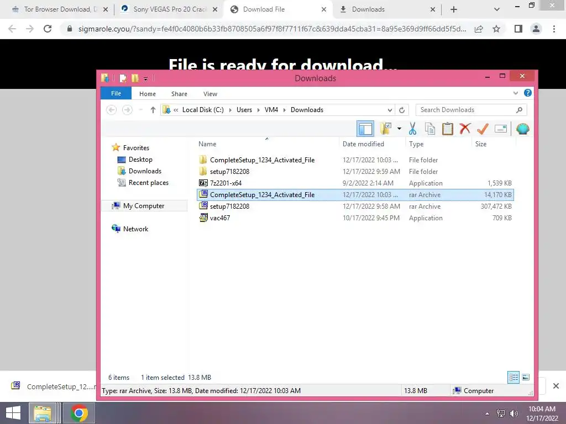Select the CompleteSetup_1234_Activated_File rar archive
Viewport: 566px width, 424px height.
(x=355, y=195)
